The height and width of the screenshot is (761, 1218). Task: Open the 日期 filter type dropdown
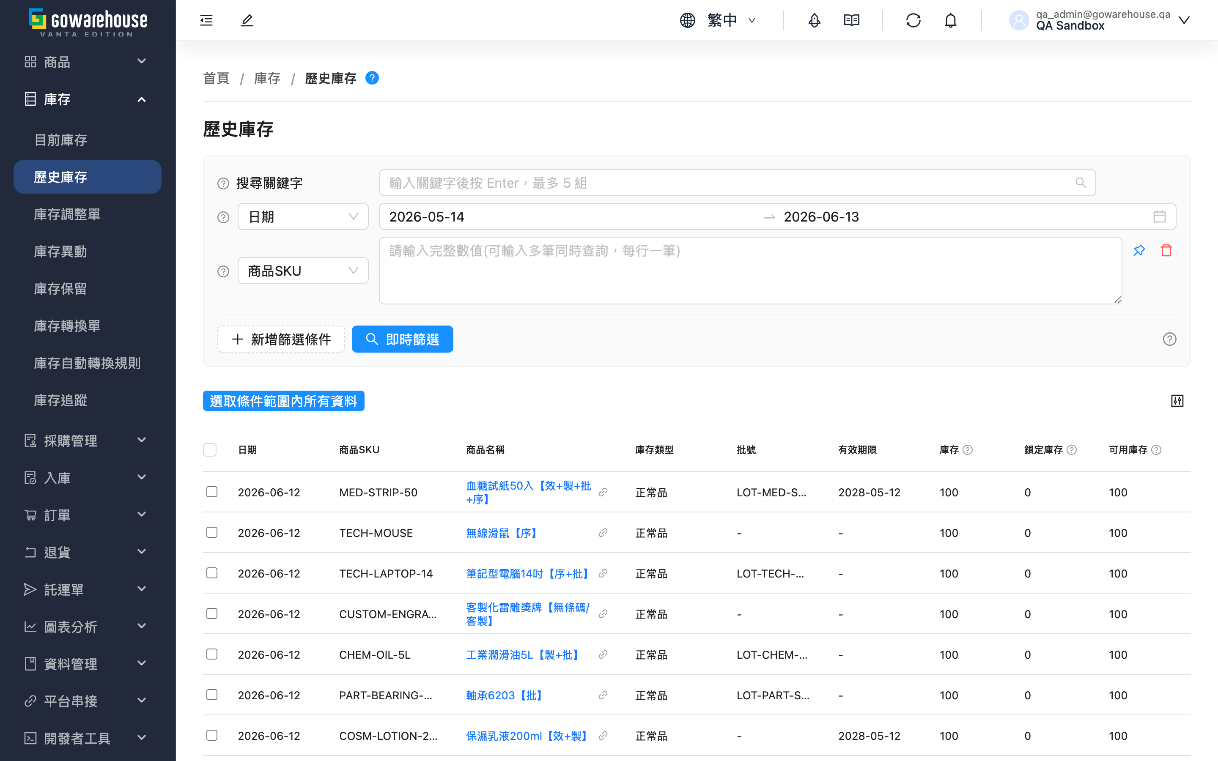(303, 217)
